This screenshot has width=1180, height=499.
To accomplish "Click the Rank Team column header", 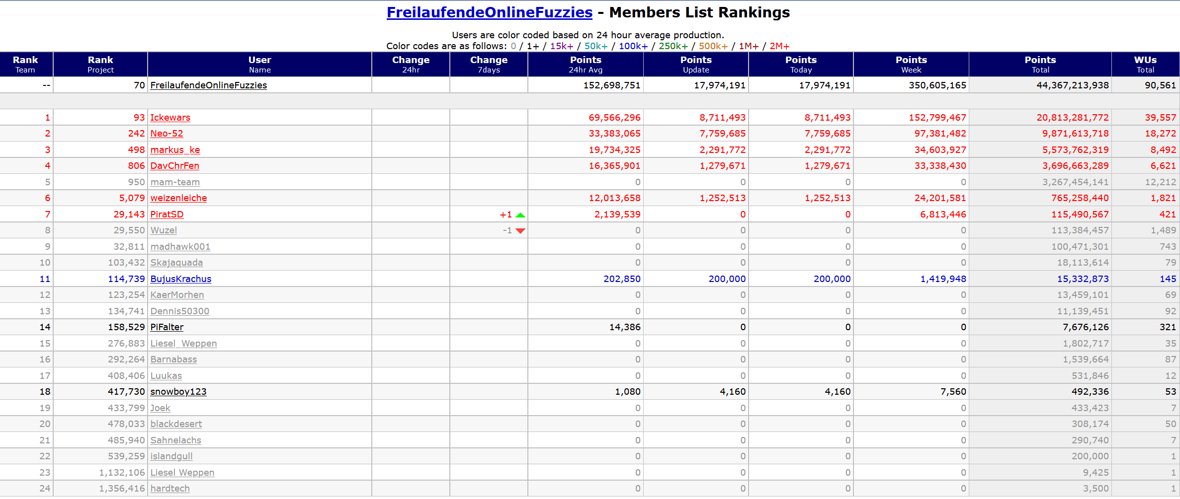I will 26,65.
